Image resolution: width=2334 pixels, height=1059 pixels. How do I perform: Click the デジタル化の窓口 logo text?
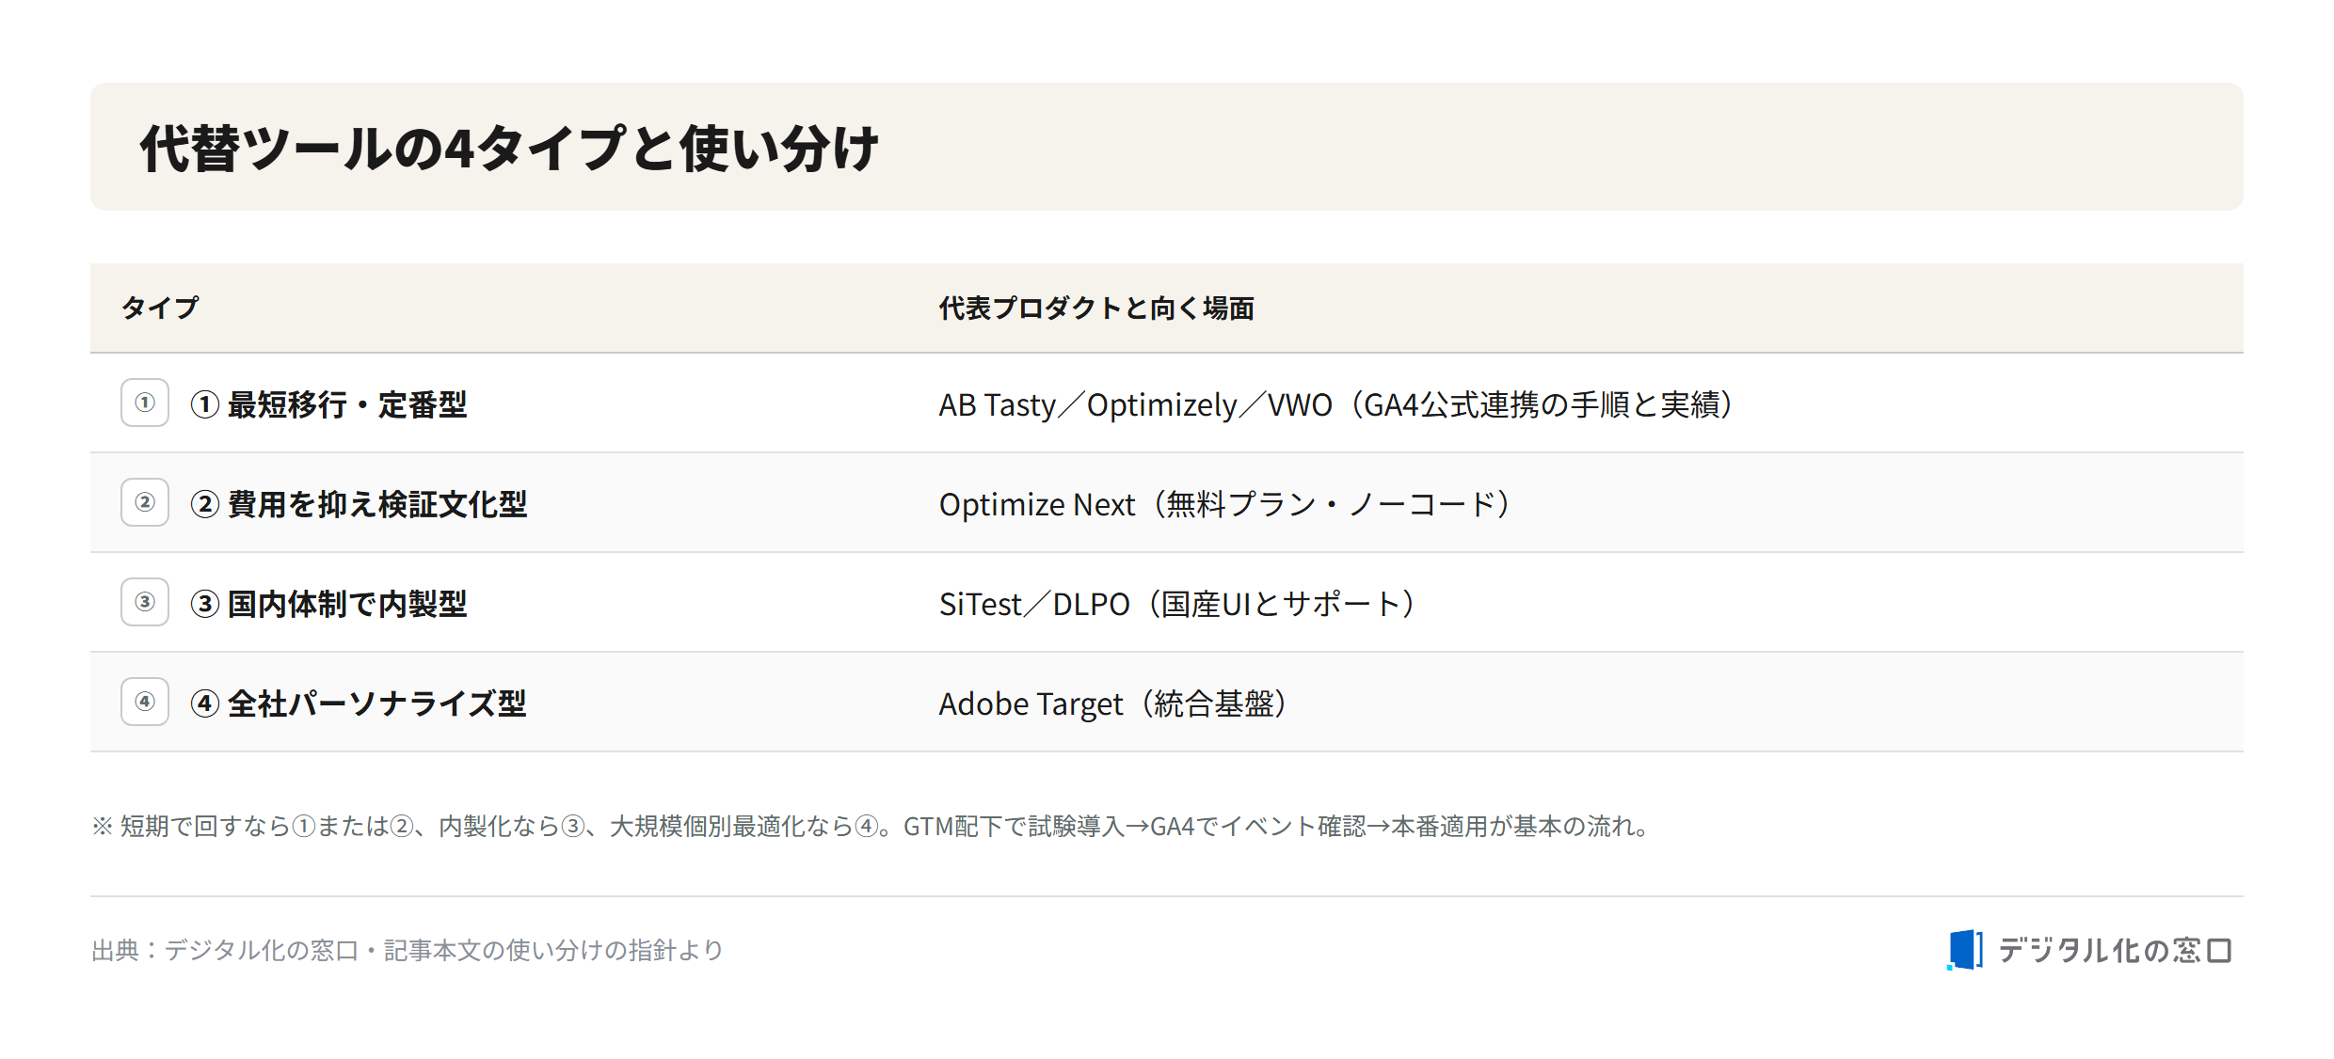[x=2115, y=950]
